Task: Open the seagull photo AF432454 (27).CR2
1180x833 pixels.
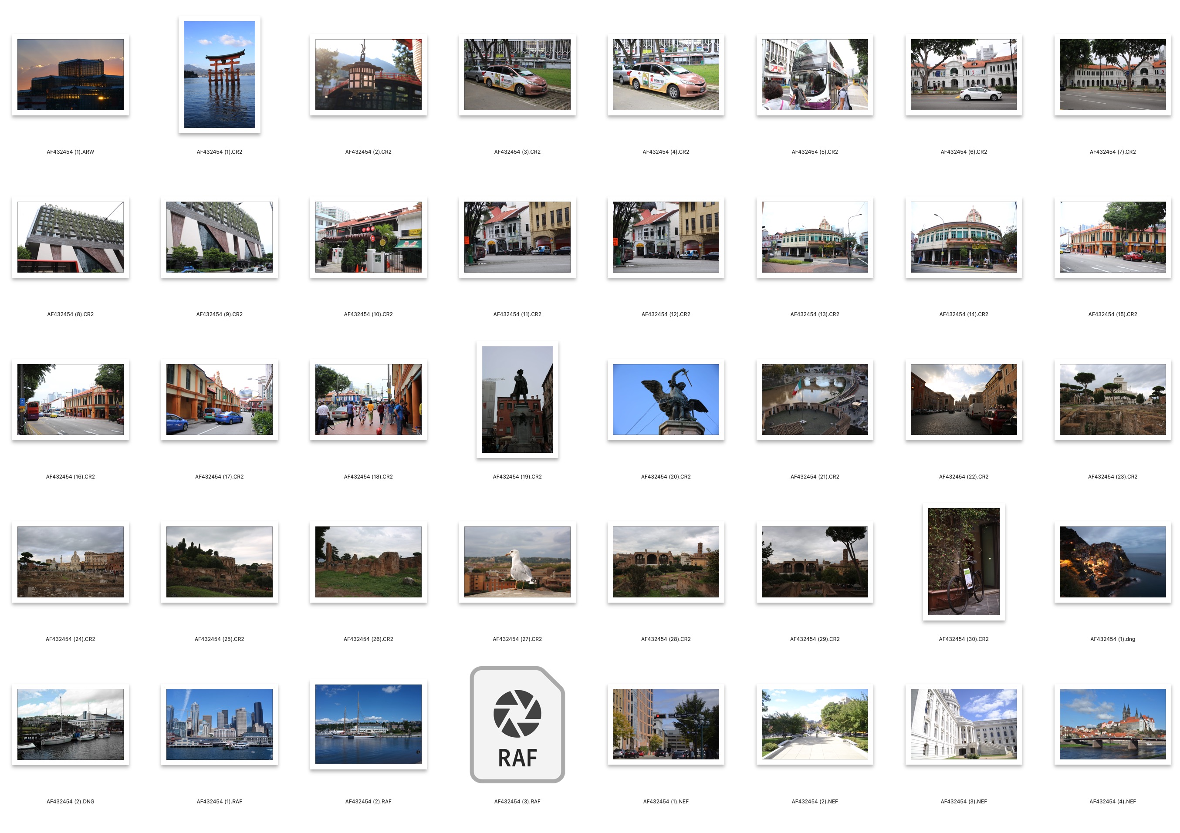Action: [x=517, y=562]
